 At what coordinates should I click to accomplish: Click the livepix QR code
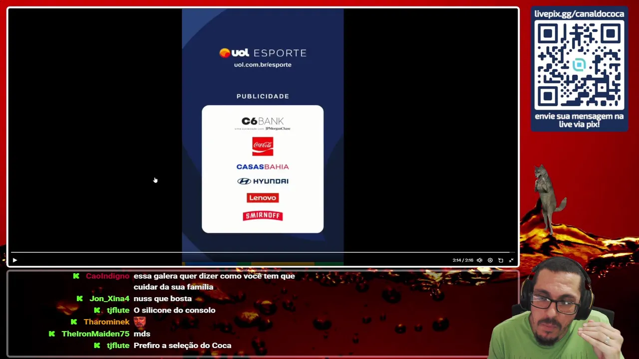tap(579, 65)
